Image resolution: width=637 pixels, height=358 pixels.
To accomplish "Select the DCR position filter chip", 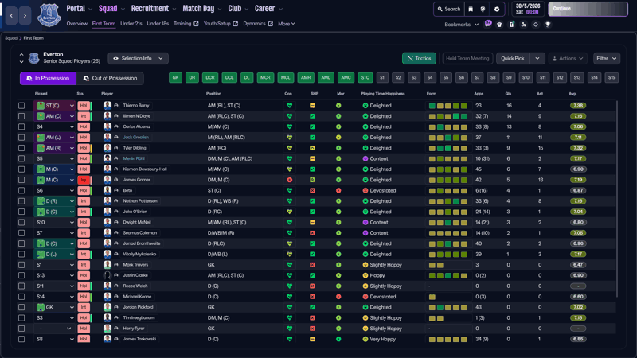I will (x=210, y=77).
